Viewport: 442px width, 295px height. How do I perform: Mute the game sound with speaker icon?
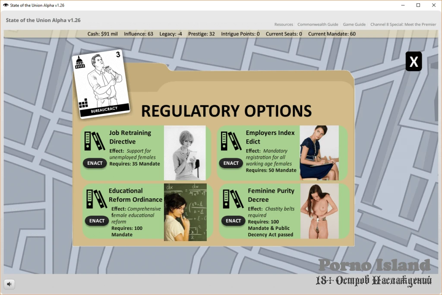(9, 284)
